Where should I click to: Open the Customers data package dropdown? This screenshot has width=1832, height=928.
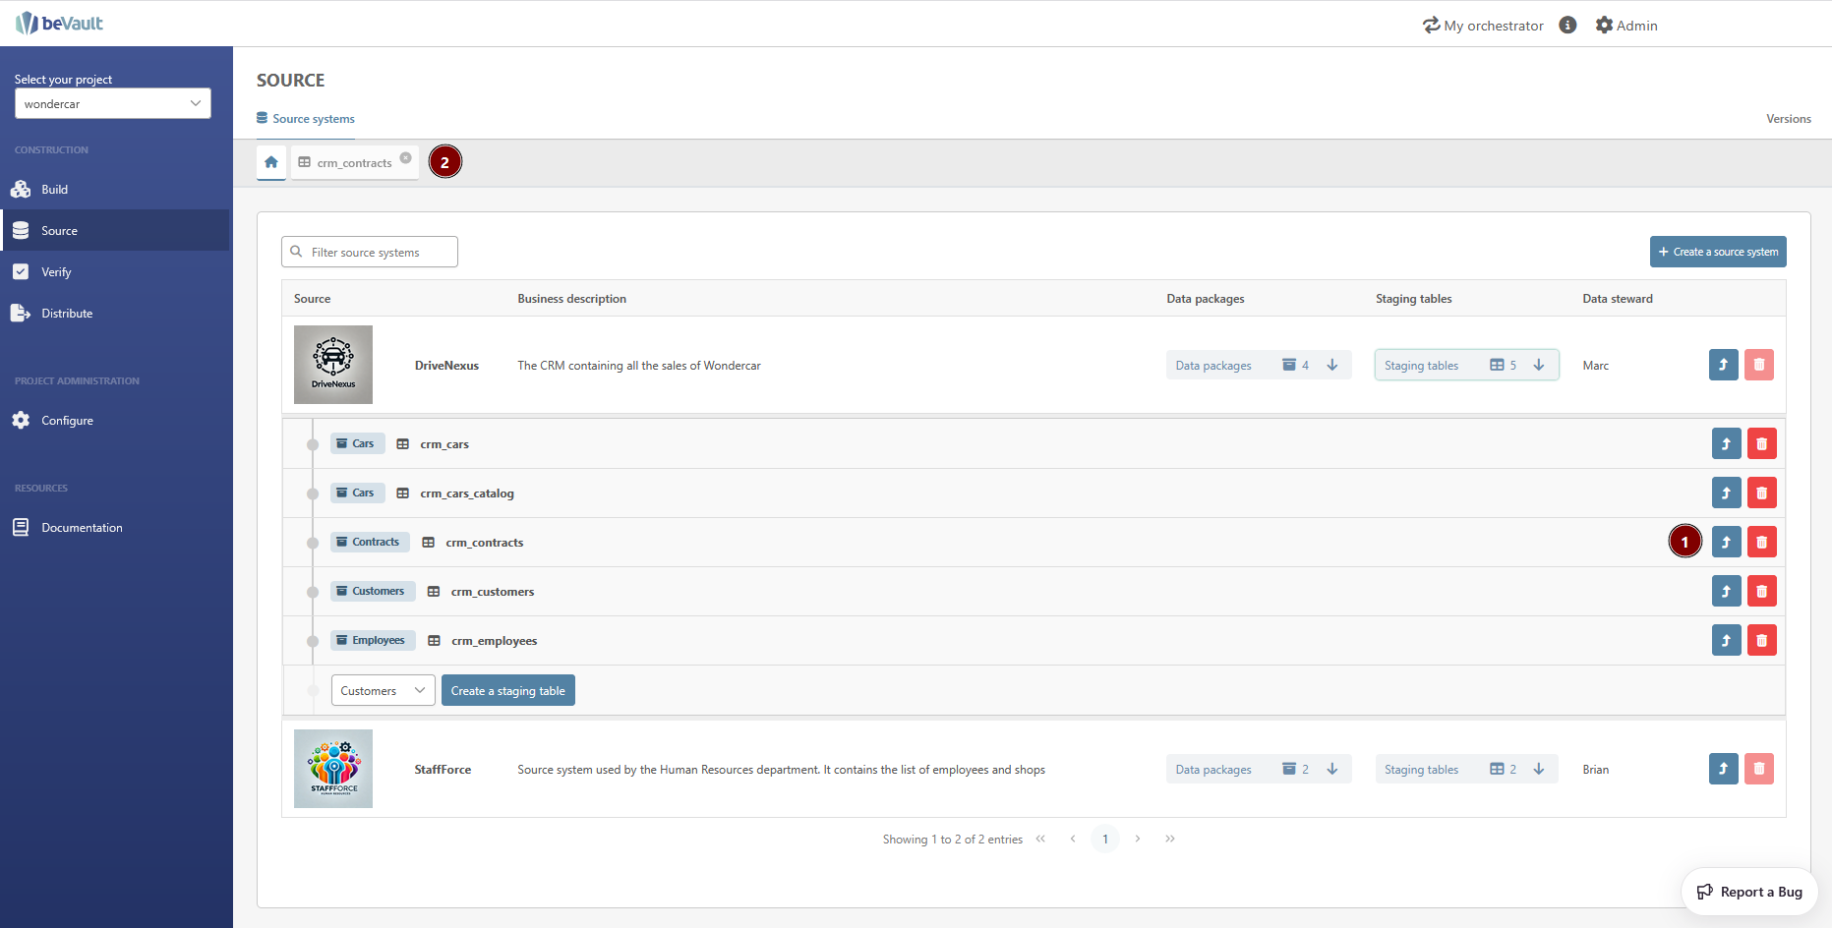(x=383, y=691)
